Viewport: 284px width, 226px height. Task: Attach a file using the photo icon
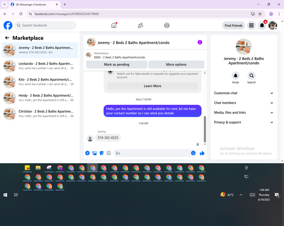tap(94, 153)
